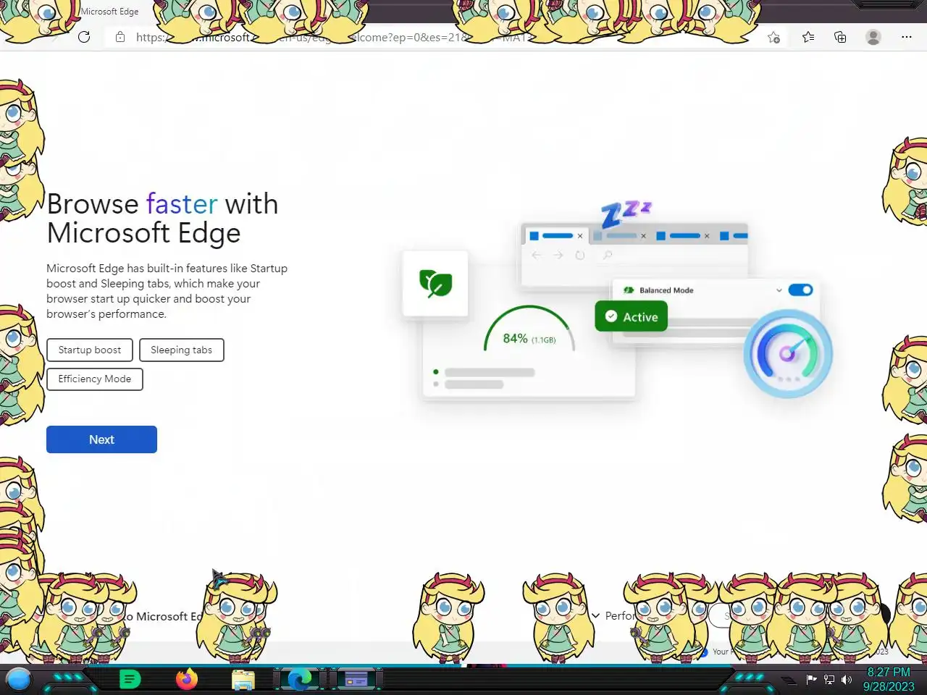Expand the Performance chevron at page bottom
927x695 pixels.
pos(596,615)
